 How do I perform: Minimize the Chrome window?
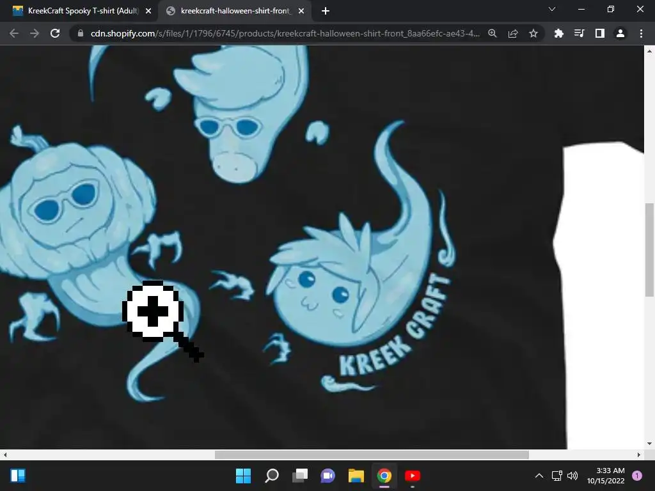tap(581, 9)
